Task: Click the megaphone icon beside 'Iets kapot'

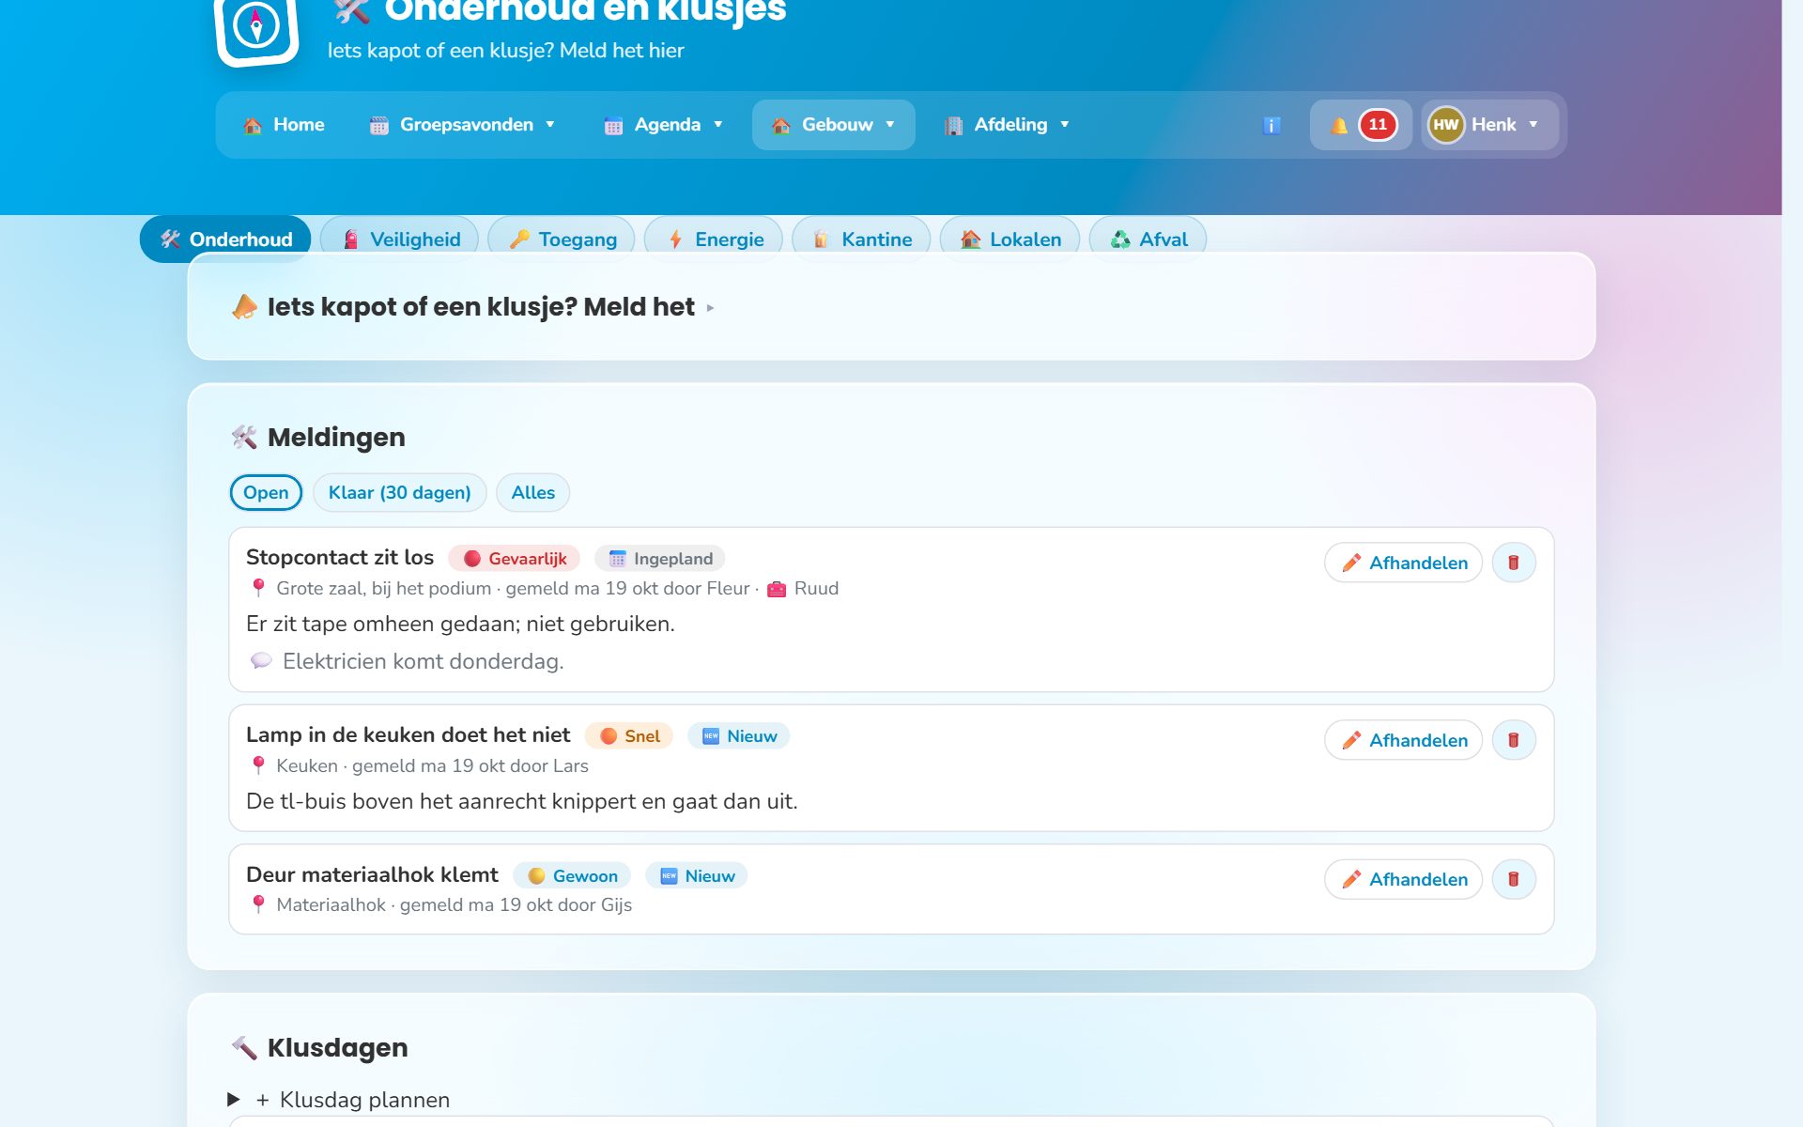Action: tap(244, 307)
